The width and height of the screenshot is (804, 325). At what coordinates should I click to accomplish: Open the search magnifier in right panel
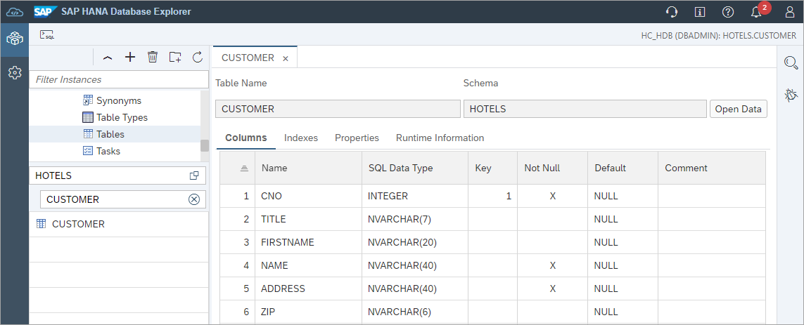click(x=791, y=62)
